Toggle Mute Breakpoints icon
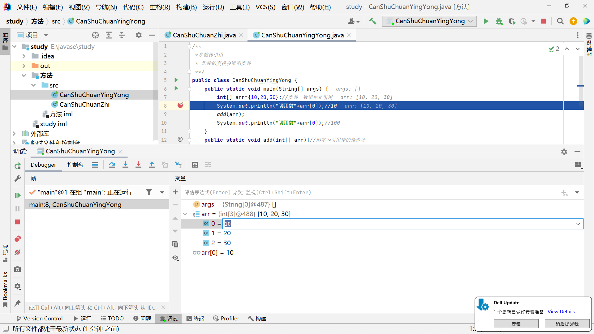The width and height of the screenshot is (594, 334). tap(18, 252)
